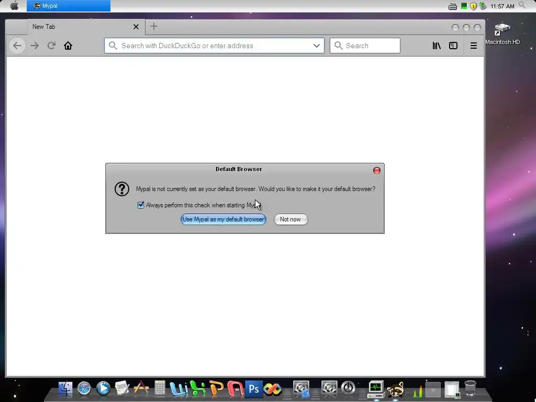Open Calculator from the dock
536x402 pixels.
159,389
